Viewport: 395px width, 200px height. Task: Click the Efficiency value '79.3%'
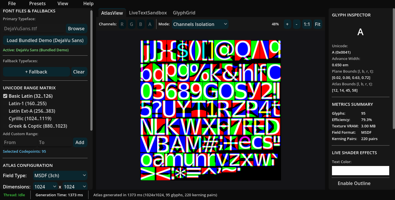[367, 120]
